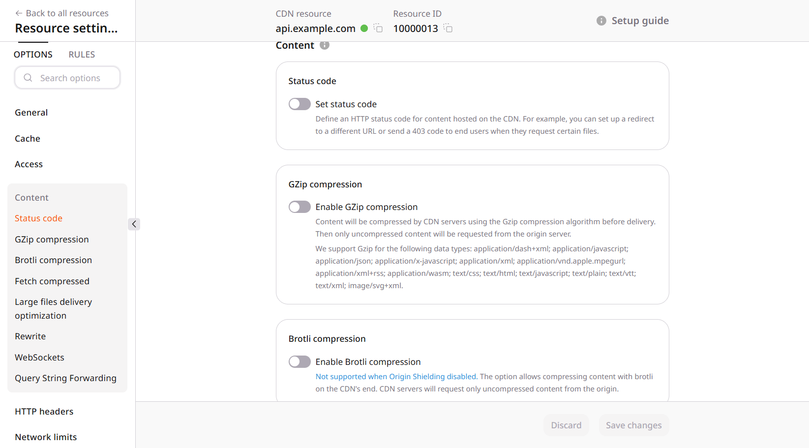Open the General options section
The width and height of the screenshot is (809, 448).
[31, 113]
